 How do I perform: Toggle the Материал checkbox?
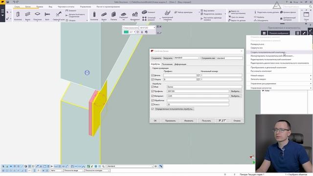(x=153, y=96)
